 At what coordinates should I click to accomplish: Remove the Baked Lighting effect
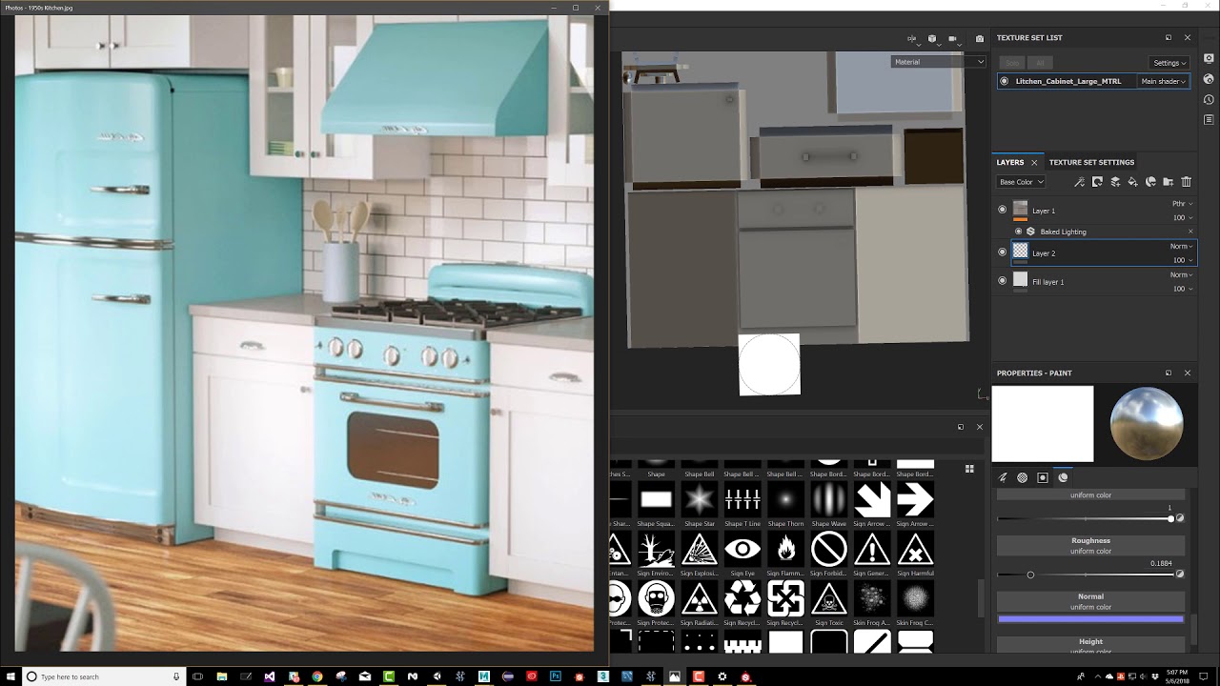[1190, 232]
